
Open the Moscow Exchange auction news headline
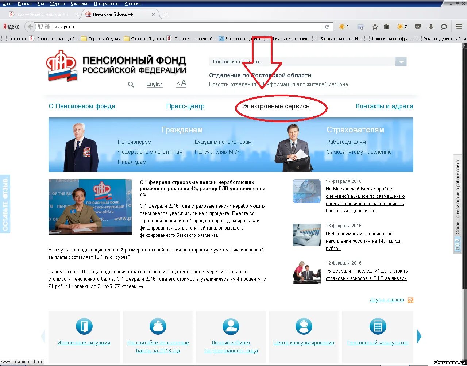(x=365, y=200)
